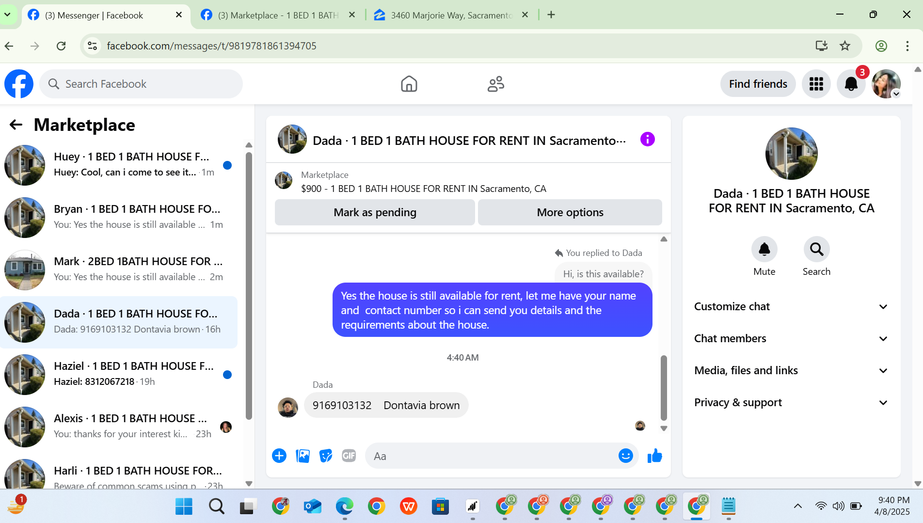Viewport: 923px width, 523px height.
Task: Open Dada listing thumbnail in side panel
Action: 791,154
